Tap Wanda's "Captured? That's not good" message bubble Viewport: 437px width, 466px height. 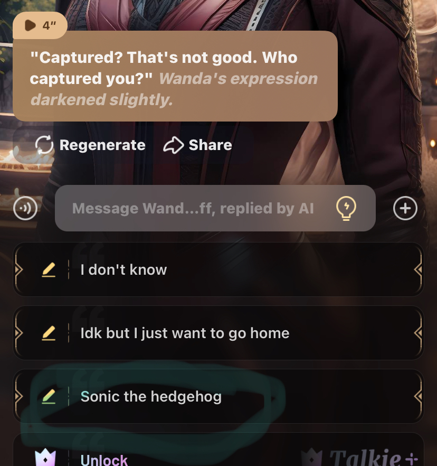tap(175, 76)
